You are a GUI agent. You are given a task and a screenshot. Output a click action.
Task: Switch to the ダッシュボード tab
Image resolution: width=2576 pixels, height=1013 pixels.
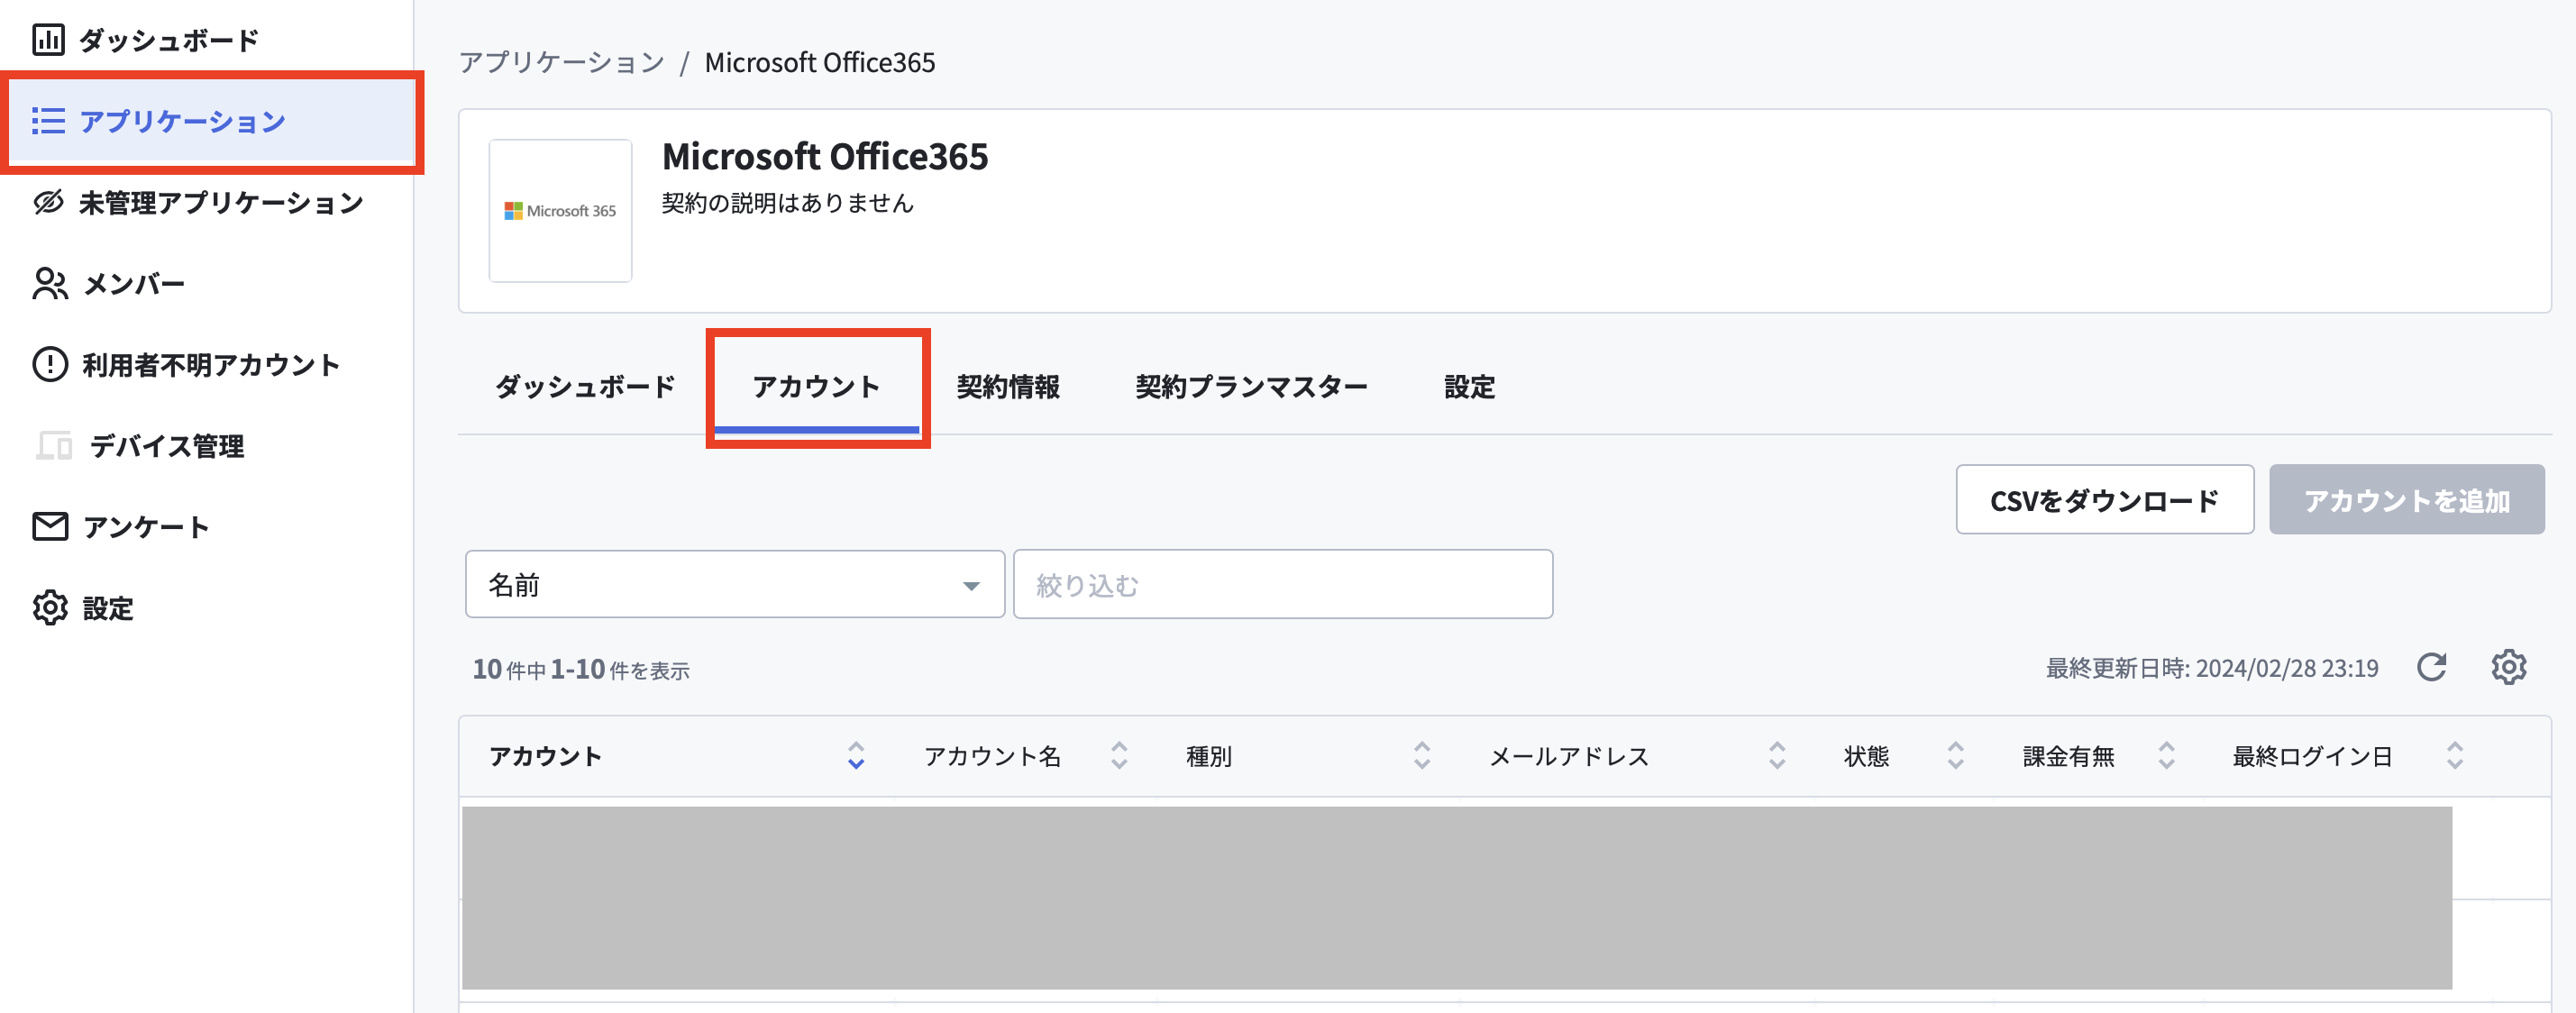pyautogui.click(x=585, y=387)
